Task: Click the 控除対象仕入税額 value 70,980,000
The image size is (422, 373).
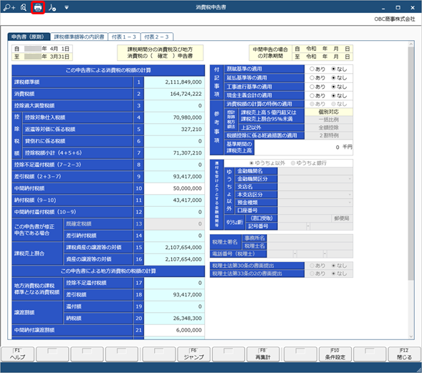Action: click(x=174, y=117)
